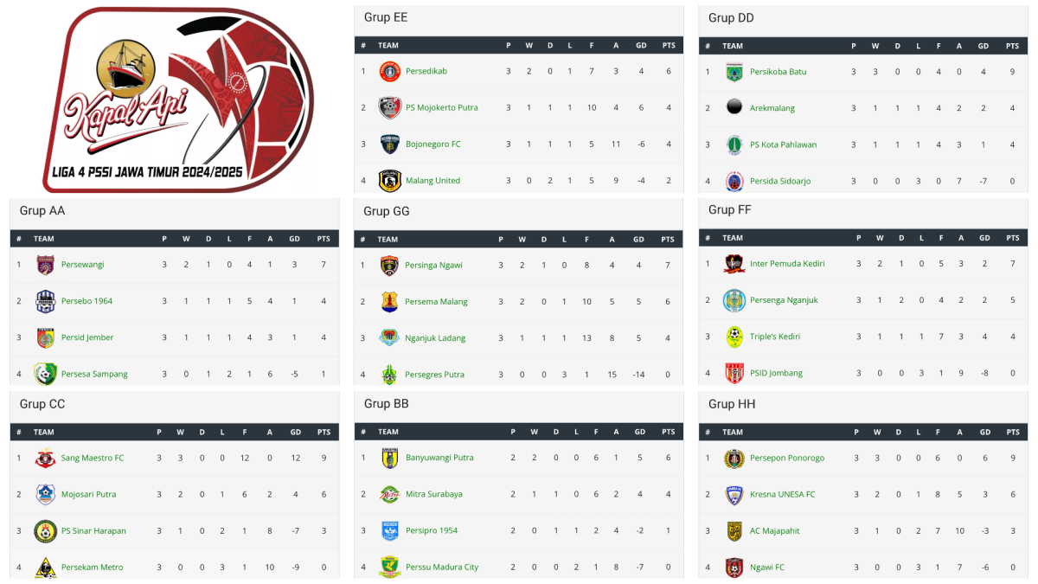The width and height of the screenshot is (1038, 584).
Task: Open the Kresna UNESA FC team page
Action: pos(784,494)
